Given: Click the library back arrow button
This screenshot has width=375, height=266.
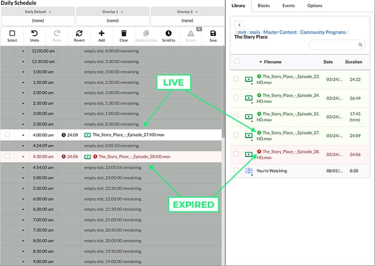Looking at the screenshot, I should (x=240, y=25).
